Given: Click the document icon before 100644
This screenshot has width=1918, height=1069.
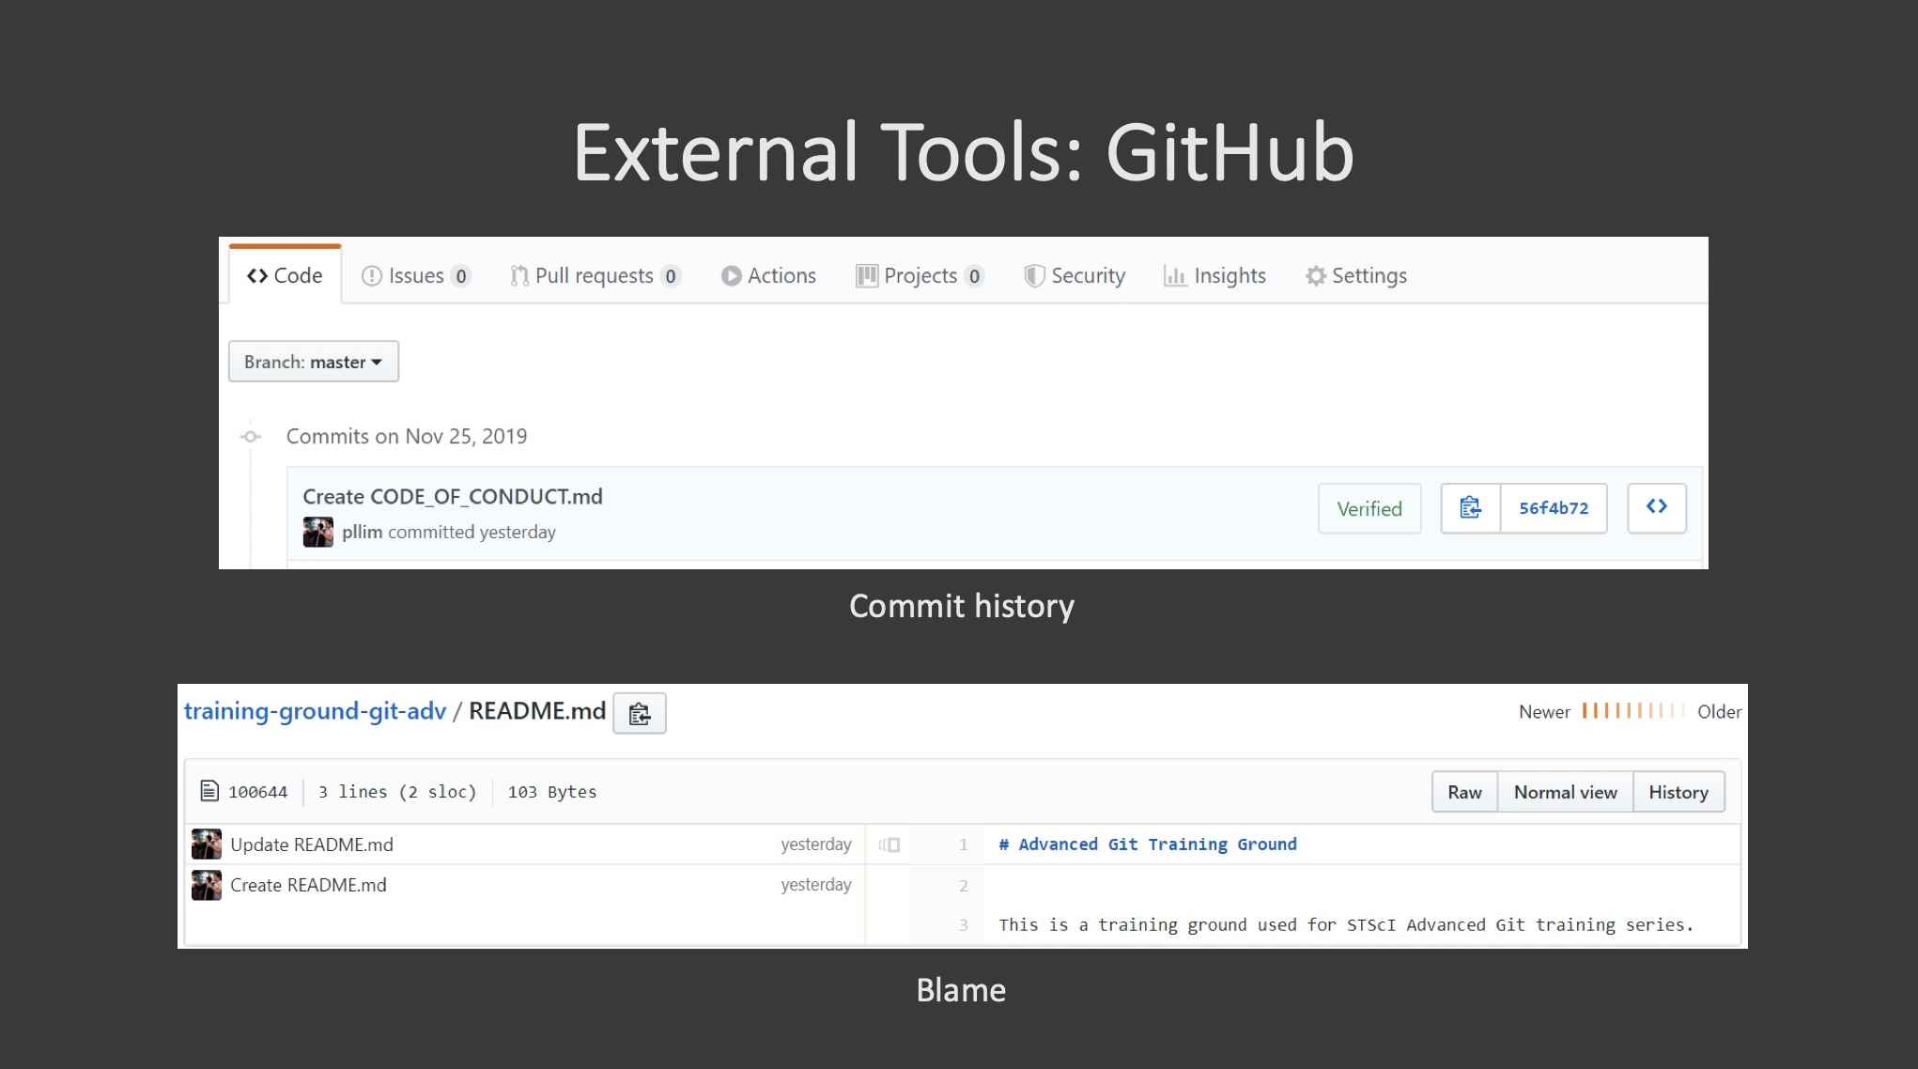Looking at the screenshot, I should [209, 791].
